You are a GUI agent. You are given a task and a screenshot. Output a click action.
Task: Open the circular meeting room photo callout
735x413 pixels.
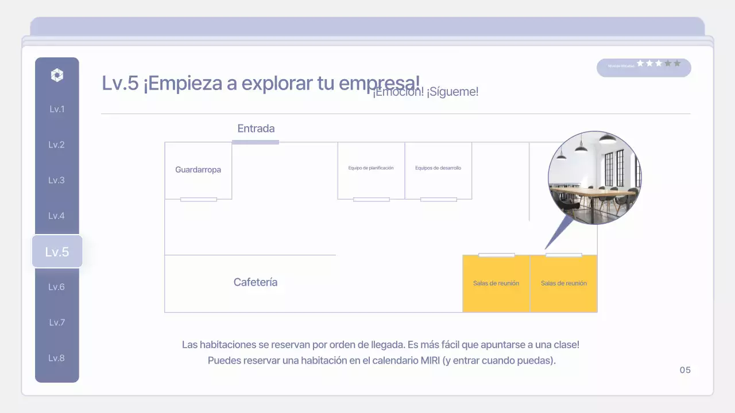(594, 178)
